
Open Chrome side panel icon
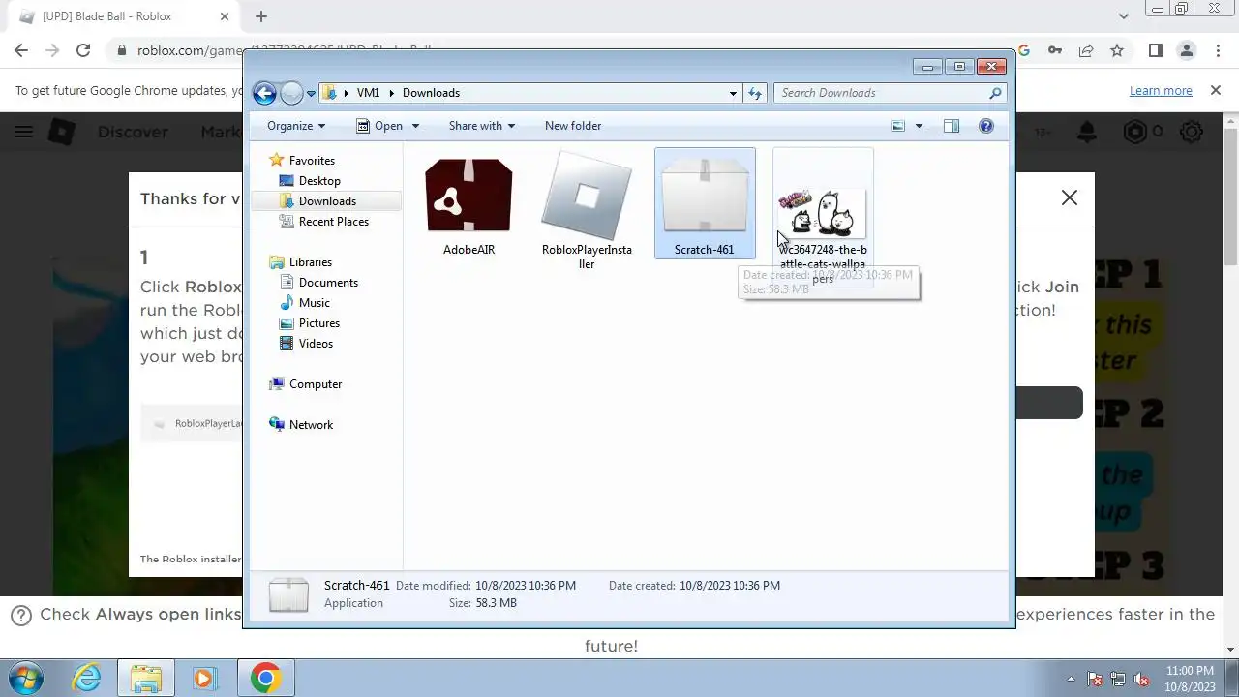tap(1155, 50)
